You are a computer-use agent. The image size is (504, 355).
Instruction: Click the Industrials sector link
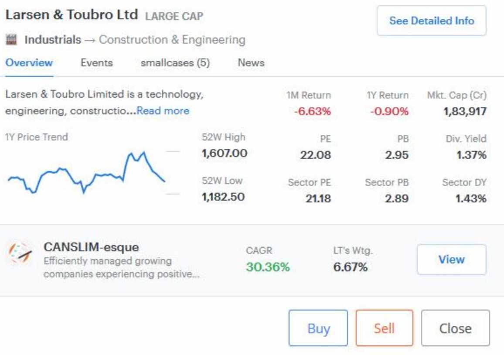tap(53, 40)
